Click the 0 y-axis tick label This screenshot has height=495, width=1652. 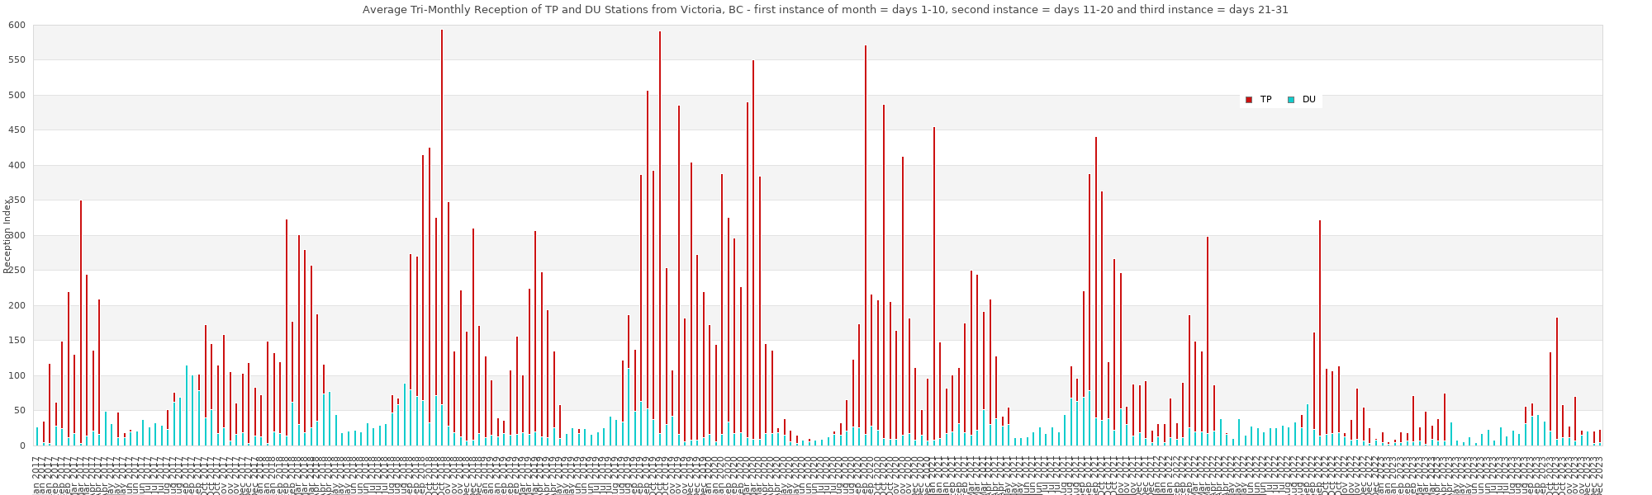[23, 446]
